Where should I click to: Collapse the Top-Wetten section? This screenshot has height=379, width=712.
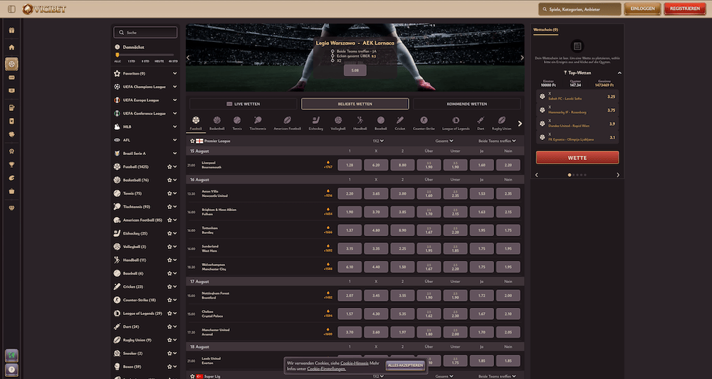point(619,73)
